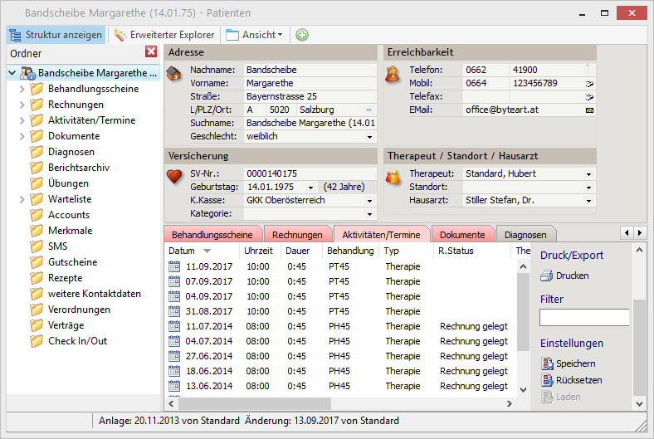Open the Ansicht dropdown menu
Screen dimensions: 654x439
[x=254, y=35]
